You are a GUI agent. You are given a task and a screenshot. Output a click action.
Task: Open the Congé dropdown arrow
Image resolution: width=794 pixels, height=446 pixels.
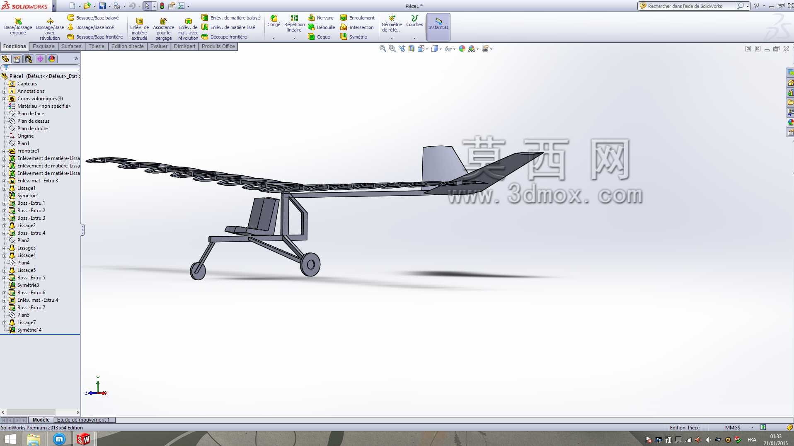click(x=274, y=38)
